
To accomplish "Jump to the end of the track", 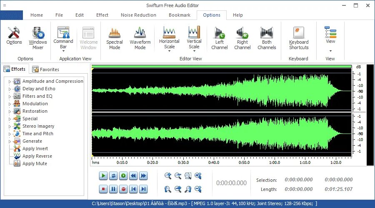I will pyautogui.click(x=143, y=189).
